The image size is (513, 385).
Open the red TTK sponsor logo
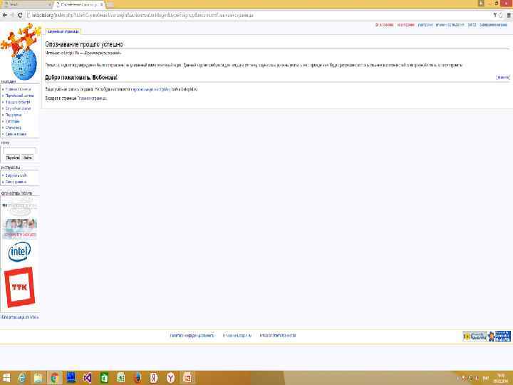click(20, 287)
